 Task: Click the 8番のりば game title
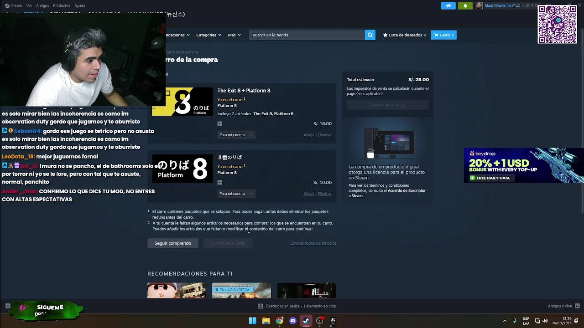230,158
